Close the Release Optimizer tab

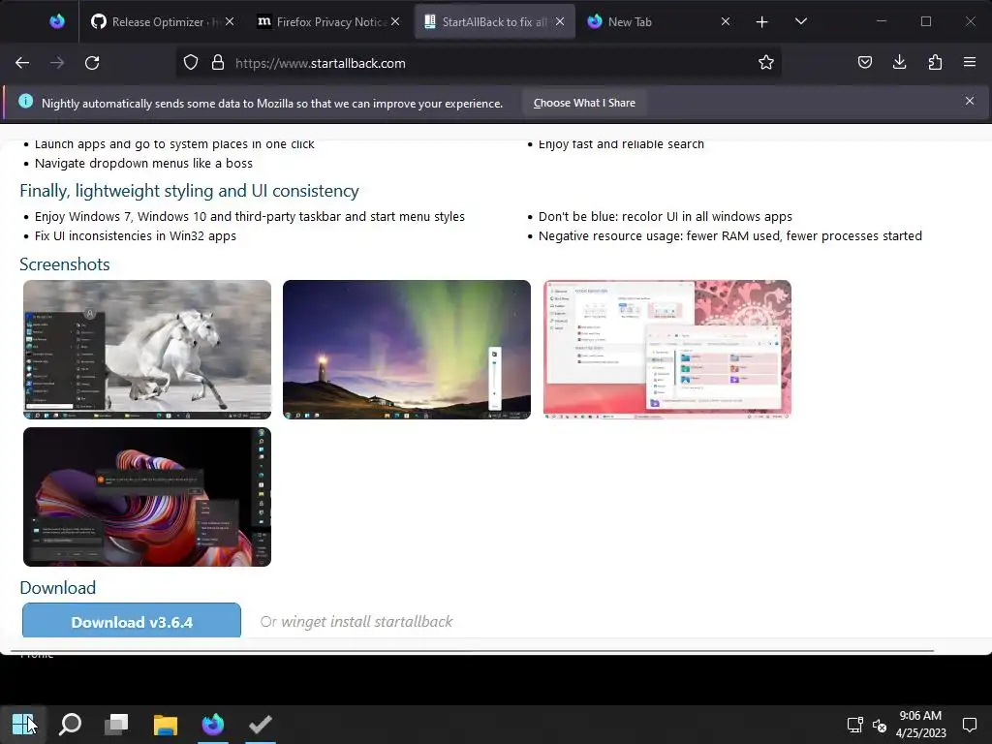[x=230, y=21]
